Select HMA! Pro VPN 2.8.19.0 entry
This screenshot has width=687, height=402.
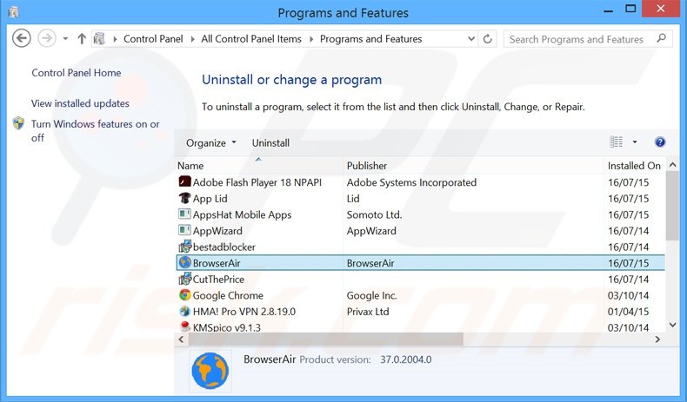click(x=244, y=312)
